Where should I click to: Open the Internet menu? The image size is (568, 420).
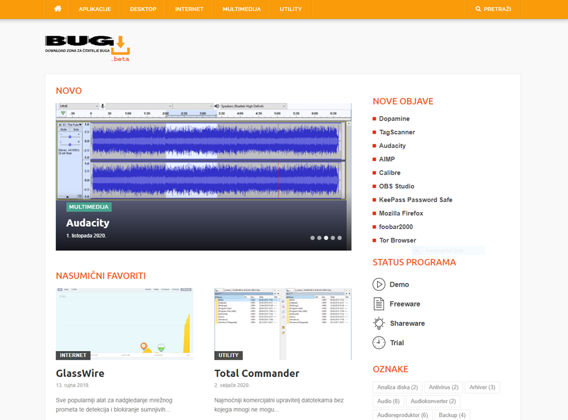(x=190, y=9)
